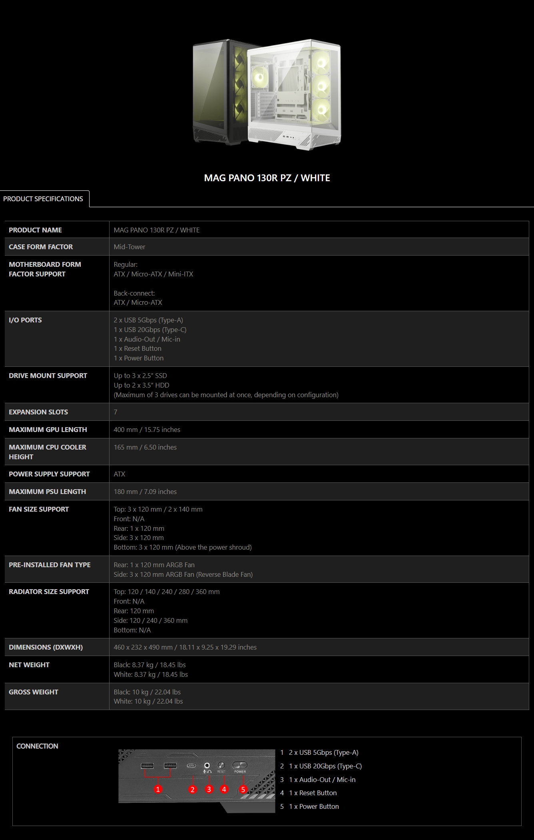Select '1 x Power Button' in Connection legend
The height and width of the screenshot is (840, 534).
point(314,806)
